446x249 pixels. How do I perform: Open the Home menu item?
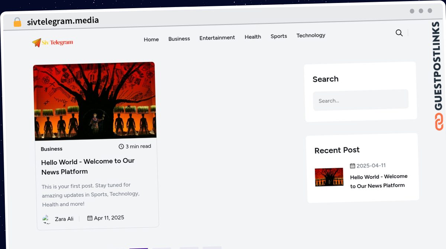click(x=151, y=39)
